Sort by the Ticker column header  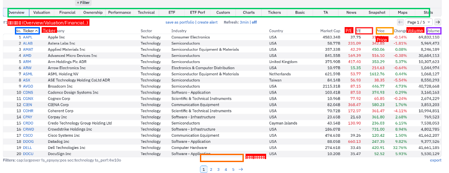click(30, 31)
